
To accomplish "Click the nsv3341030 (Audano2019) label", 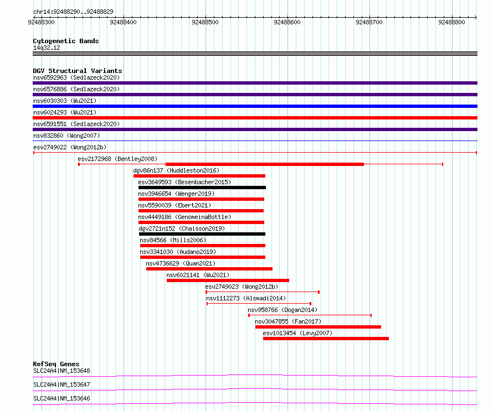I will pos(178,252).
